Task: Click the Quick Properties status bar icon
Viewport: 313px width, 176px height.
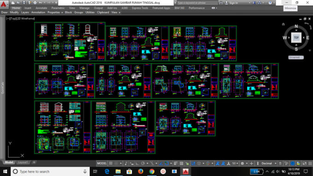Action: click(x=280, y=164)
